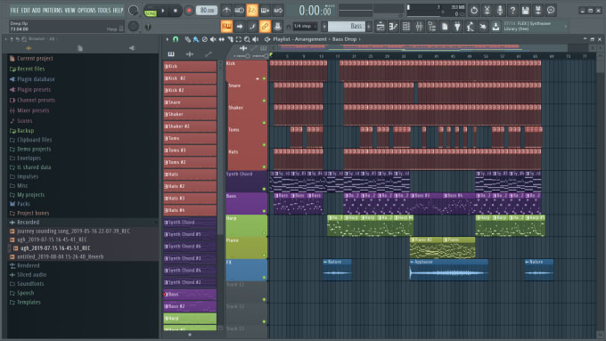Select the playback speaker tool in playlist

coord(256,39)
